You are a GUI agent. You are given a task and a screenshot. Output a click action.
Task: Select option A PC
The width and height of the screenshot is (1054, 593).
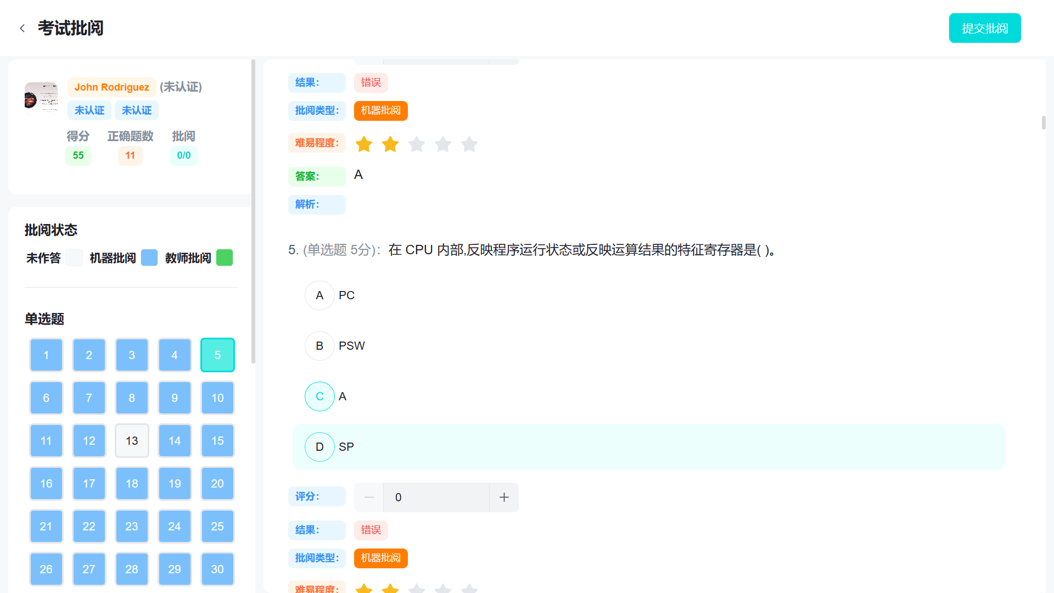click(x=319, y=295)
